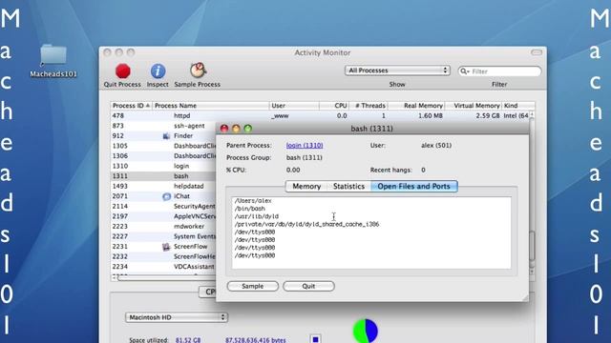Select process row with ID 2197
The height and width of the screenshot is (343, 611).
pos(163,216)
